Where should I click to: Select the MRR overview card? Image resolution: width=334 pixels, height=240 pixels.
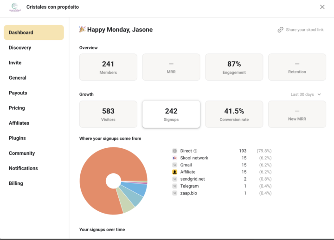[x=171, y=67]
